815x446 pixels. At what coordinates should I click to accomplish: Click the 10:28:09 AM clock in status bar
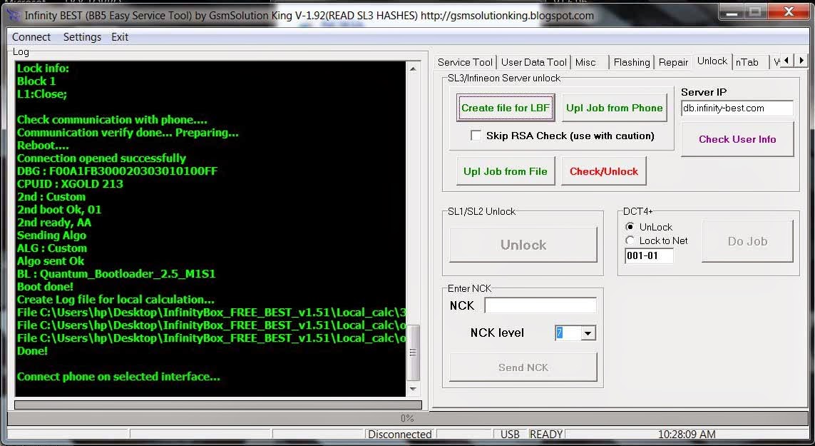(687, 434)
